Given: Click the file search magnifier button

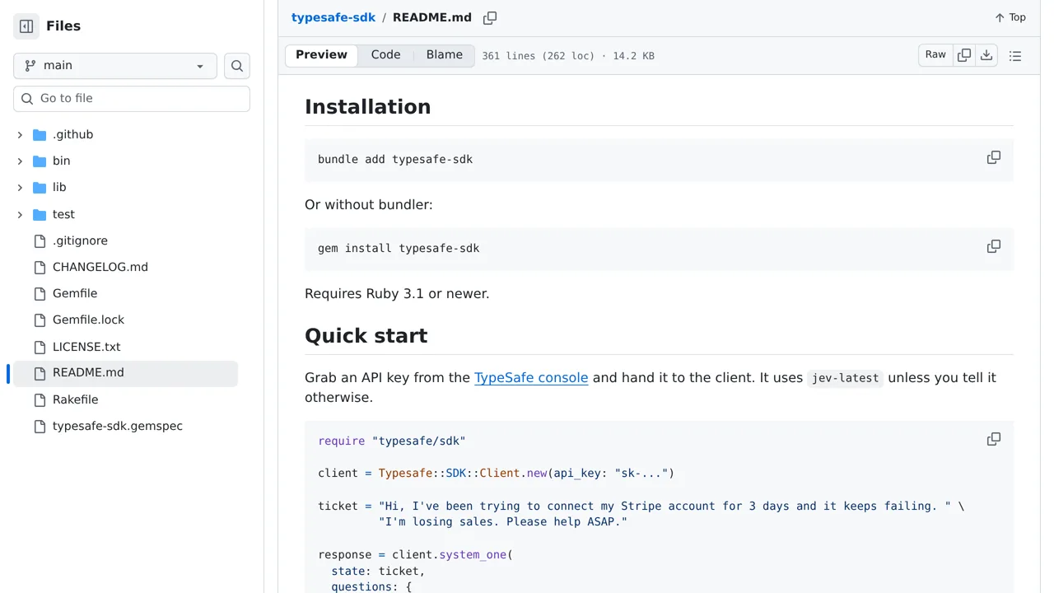Looking at the screenshot, I should 237,66.
